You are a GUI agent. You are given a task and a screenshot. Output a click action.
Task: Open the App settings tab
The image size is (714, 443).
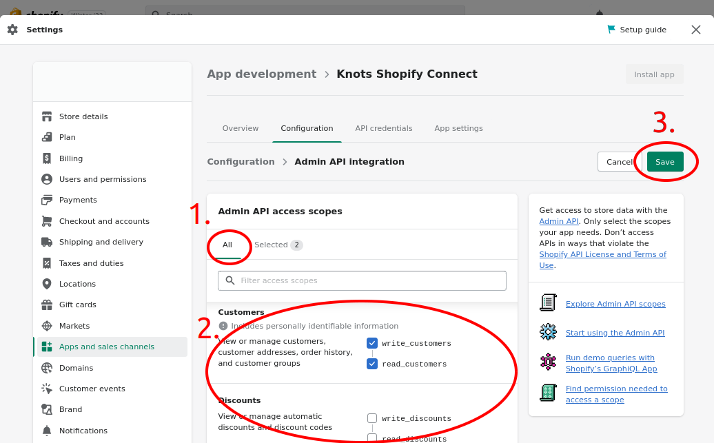(458, 128)
